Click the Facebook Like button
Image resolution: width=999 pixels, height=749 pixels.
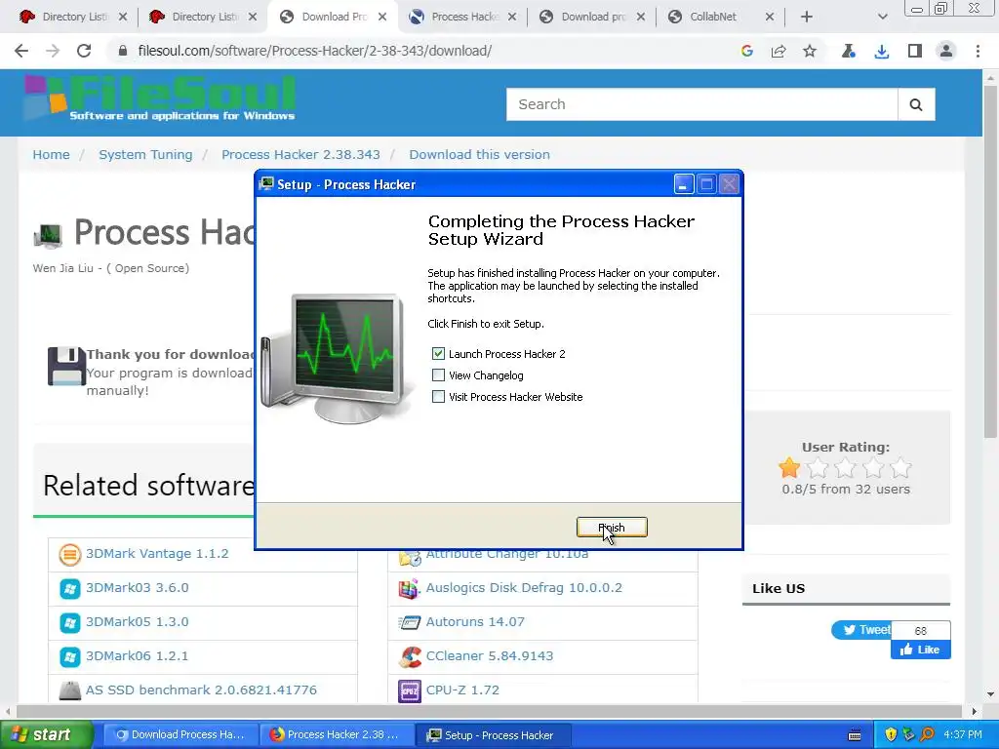[x=920, y=650]
